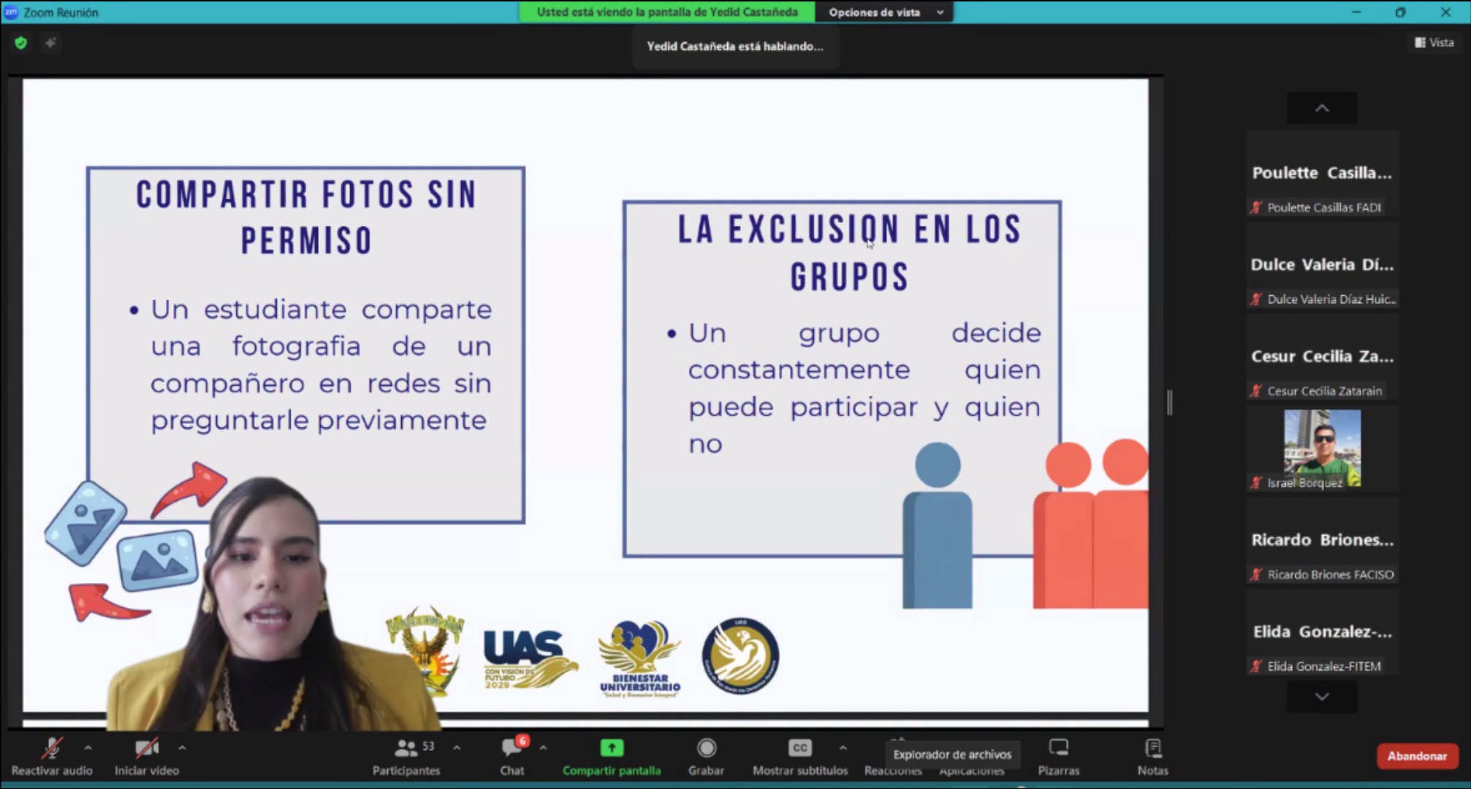The image size is (1471, 789).
Task: Click the Yedid Castañeda está hablando indicator
Action: pos(735,46)
